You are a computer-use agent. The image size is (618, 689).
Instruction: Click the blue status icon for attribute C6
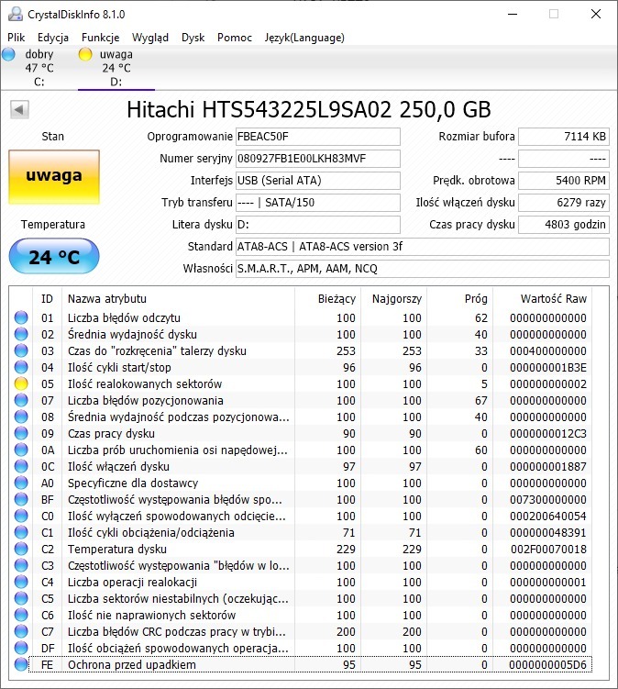(21, 616)
